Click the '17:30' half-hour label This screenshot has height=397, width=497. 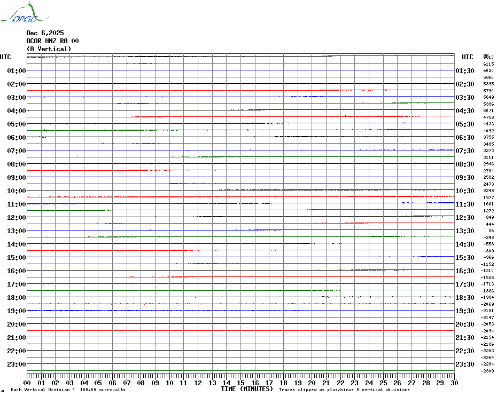(x=465, y=284)
